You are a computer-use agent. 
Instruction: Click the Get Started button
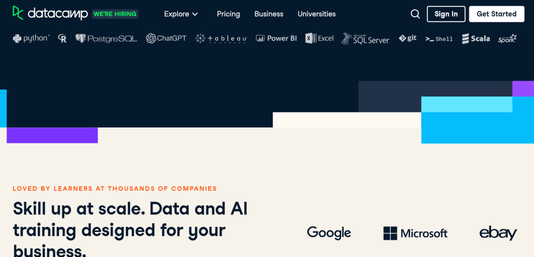click(496, 14)
